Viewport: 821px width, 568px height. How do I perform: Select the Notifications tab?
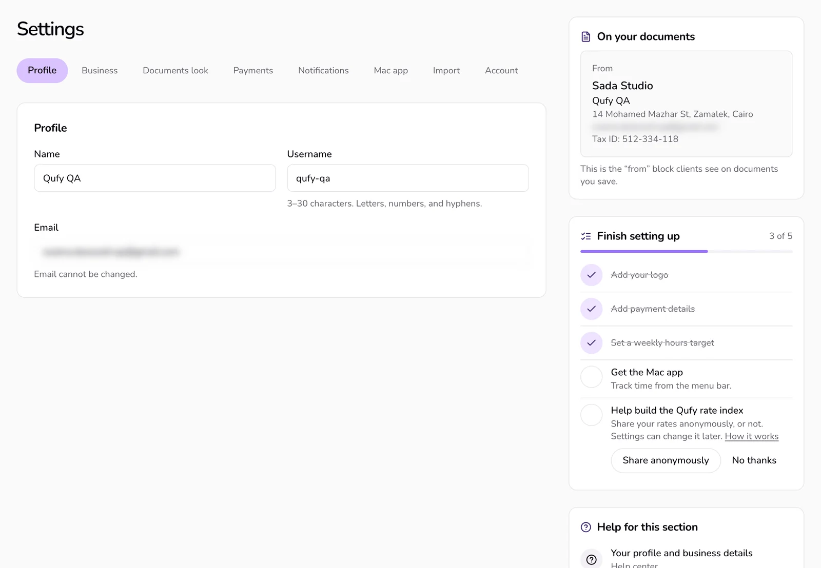[x=323, y=70]
